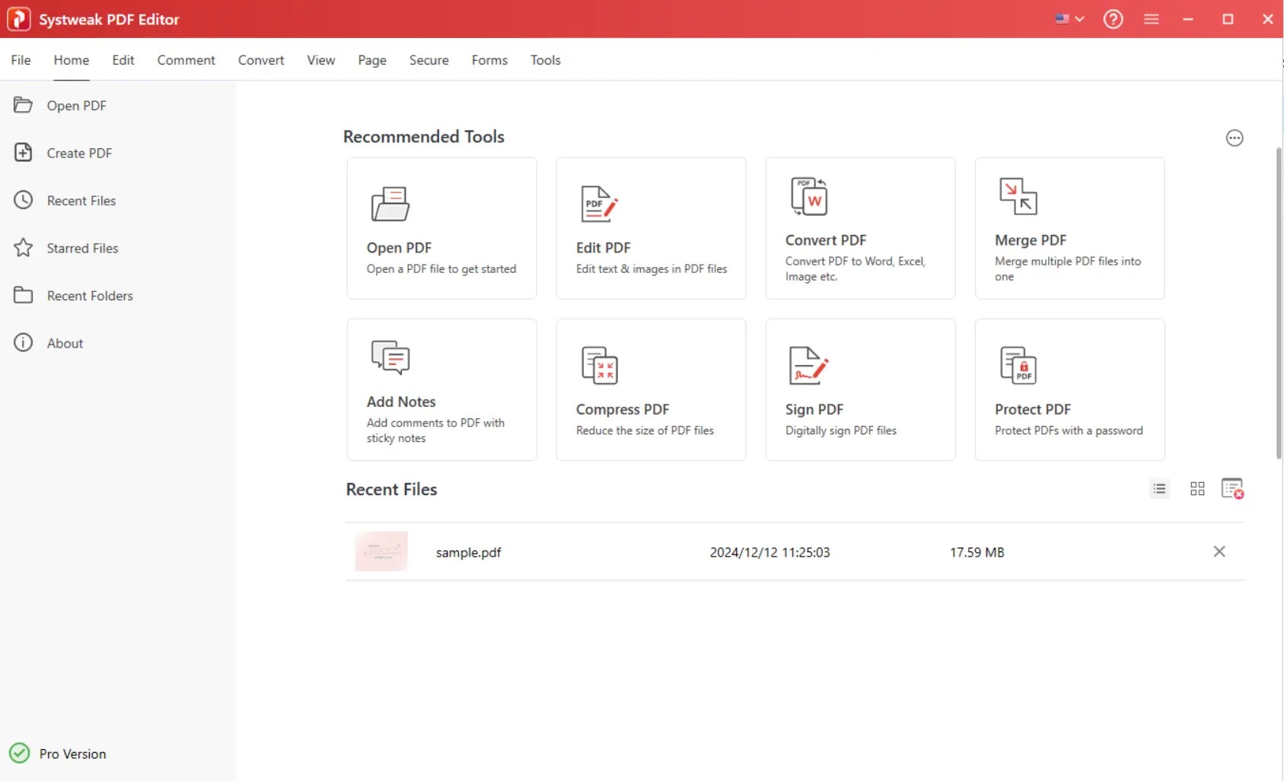Viewport: 1284px width, 781px height.
Task: Click the Convert PDF to Word icon
Action: pos(809,196)
